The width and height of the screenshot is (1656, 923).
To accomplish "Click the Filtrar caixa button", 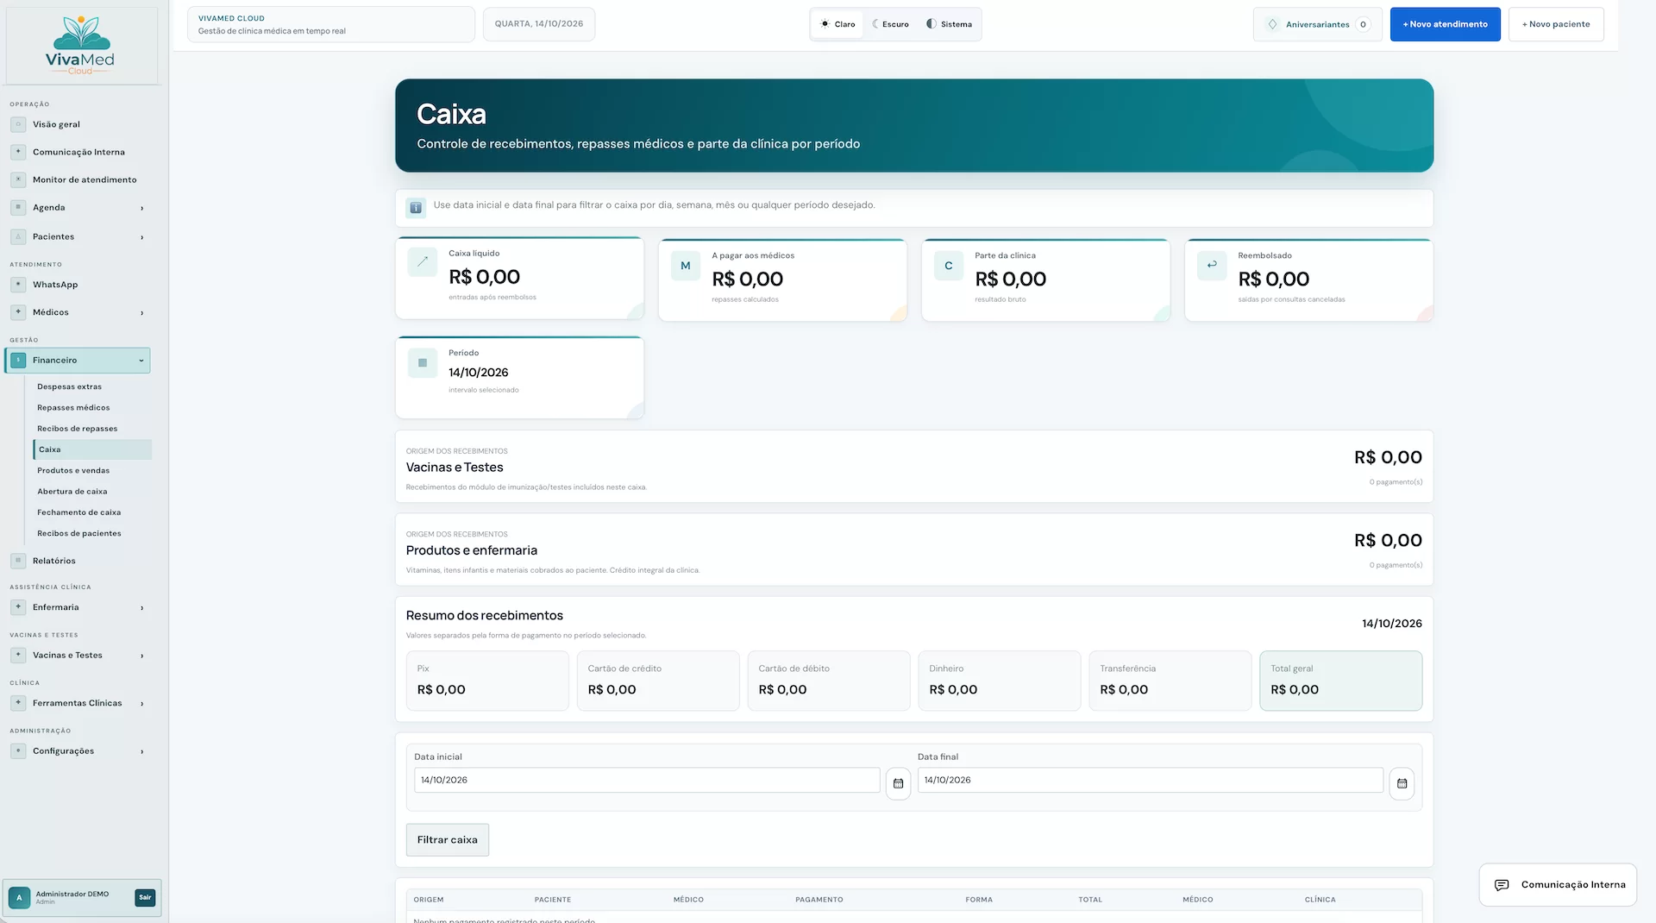I will click(x=447, y=839).
